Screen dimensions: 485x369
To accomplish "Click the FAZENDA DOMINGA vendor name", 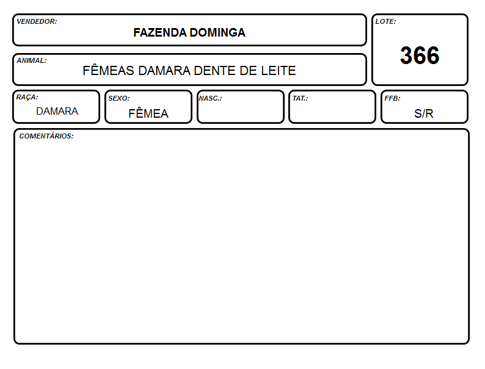I will (x=189, y=32).
